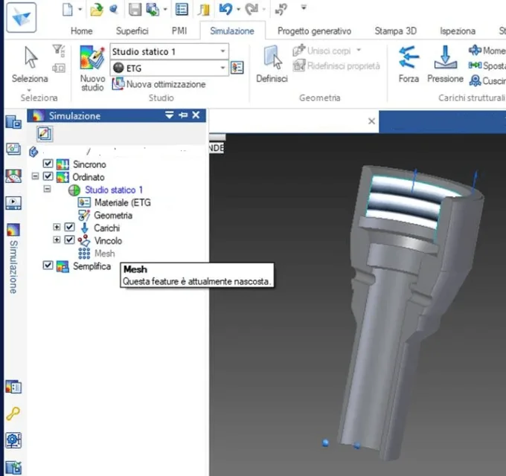Apply a Momento load

pos(487,51)
